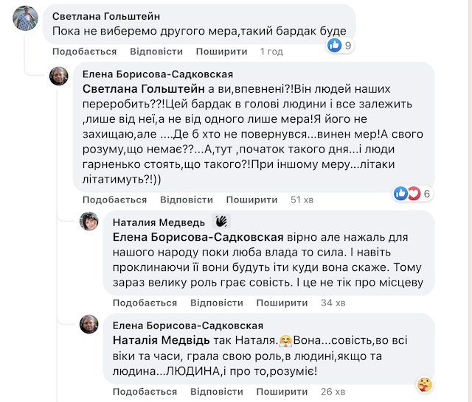
Task: Open the like and heart reactions showing 6
Action: pyautogui.click(x=413, y=194)
